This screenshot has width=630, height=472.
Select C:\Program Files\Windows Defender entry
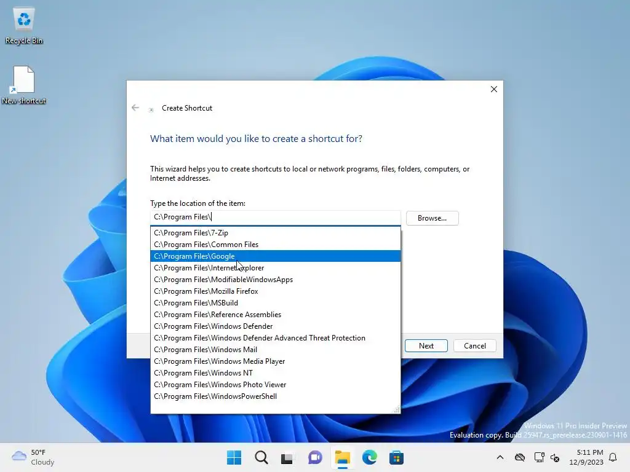[275, 326]
